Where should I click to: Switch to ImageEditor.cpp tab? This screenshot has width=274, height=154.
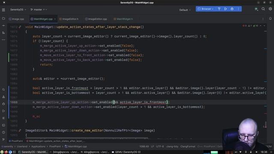[96, 19]
